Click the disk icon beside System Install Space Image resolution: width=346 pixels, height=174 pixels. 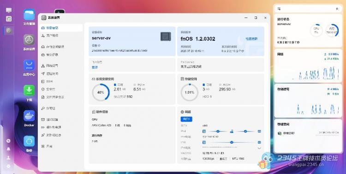pos(94,79)
